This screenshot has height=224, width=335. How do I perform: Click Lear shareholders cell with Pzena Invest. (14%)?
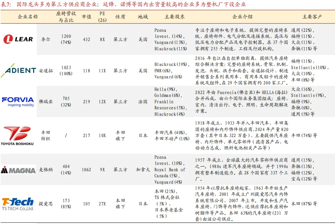[x=171, y=40]
